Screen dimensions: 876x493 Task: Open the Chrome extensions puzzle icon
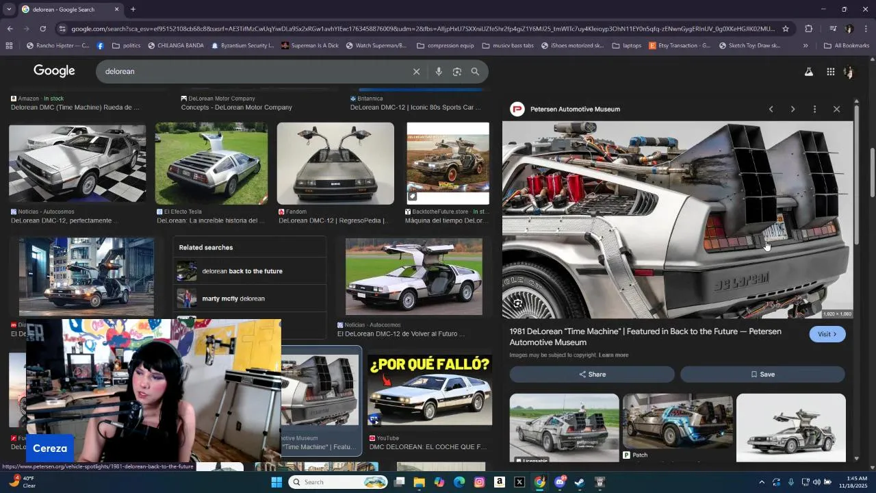(x=808, y=29)
